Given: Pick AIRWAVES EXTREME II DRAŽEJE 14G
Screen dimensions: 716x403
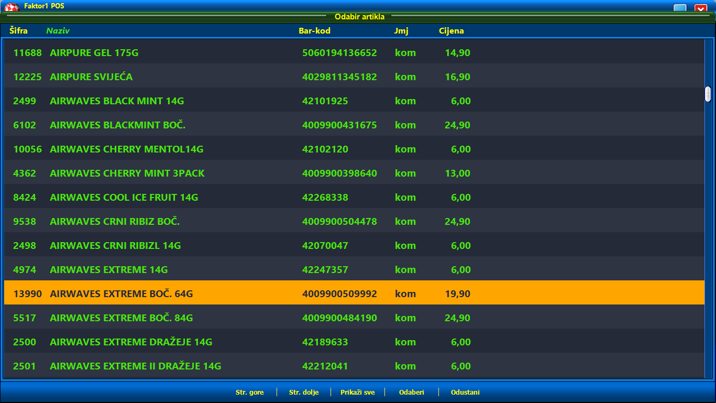Looking at the screenshot, I should [135, 366].
